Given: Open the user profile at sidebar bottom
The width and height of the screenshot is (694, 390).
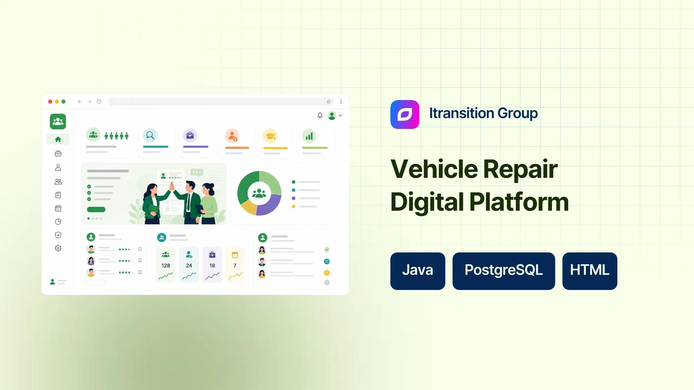Looking at the screenshot, I should (58, 282).
